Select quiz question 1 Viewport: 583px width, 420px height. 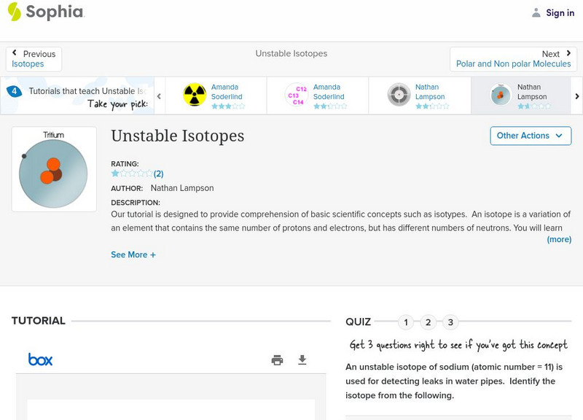coord(406,321)
